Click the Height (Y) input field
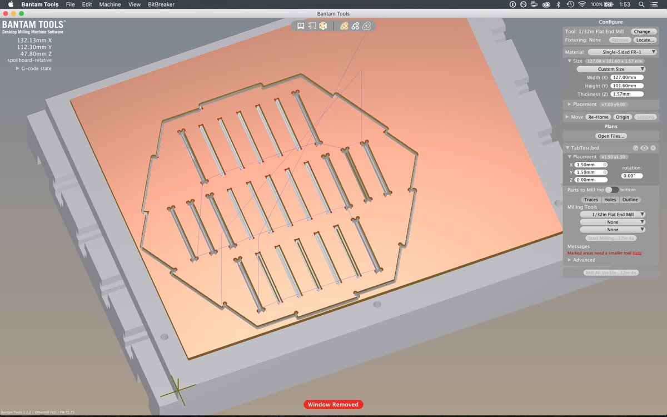 pyautogui.click(x=627, y=86)
